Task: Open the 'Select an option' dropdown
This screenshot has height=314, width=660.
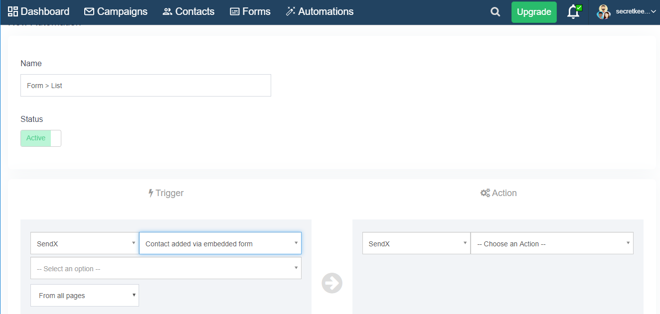Action: pos(166,268)
